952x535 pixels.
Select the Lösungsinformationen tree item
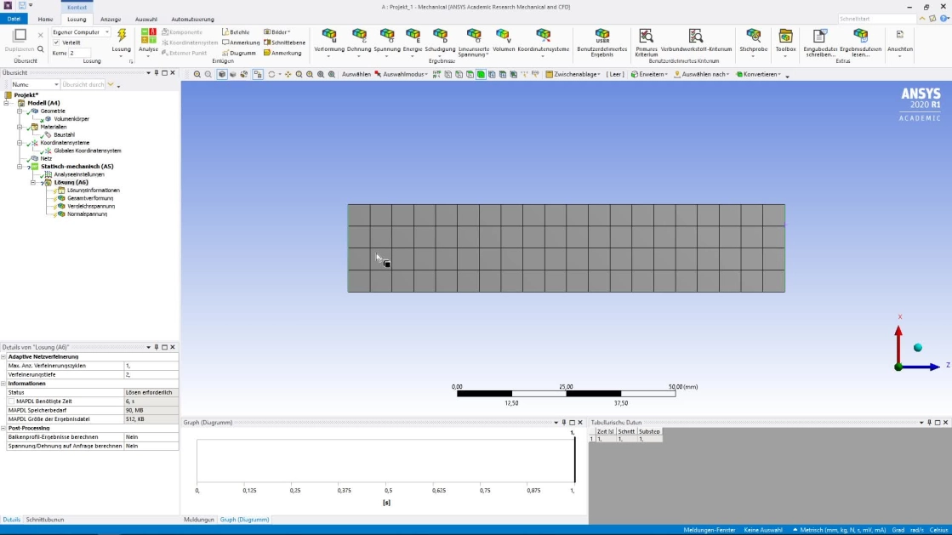point(94,190)
